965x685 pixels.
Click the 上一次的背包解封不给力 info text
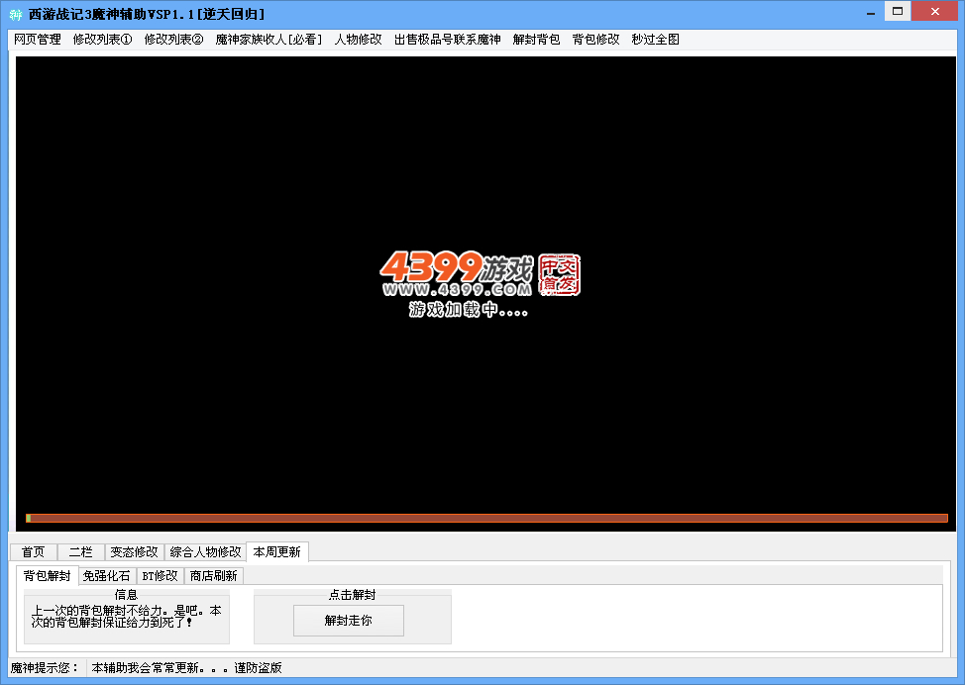126,617
